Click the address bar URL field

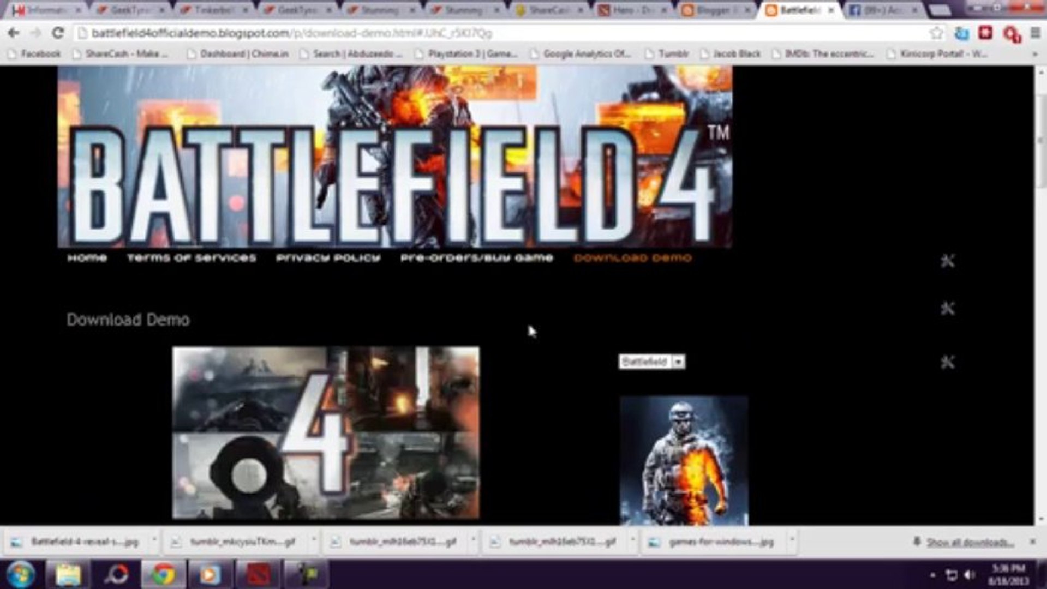tap(502, 33)
